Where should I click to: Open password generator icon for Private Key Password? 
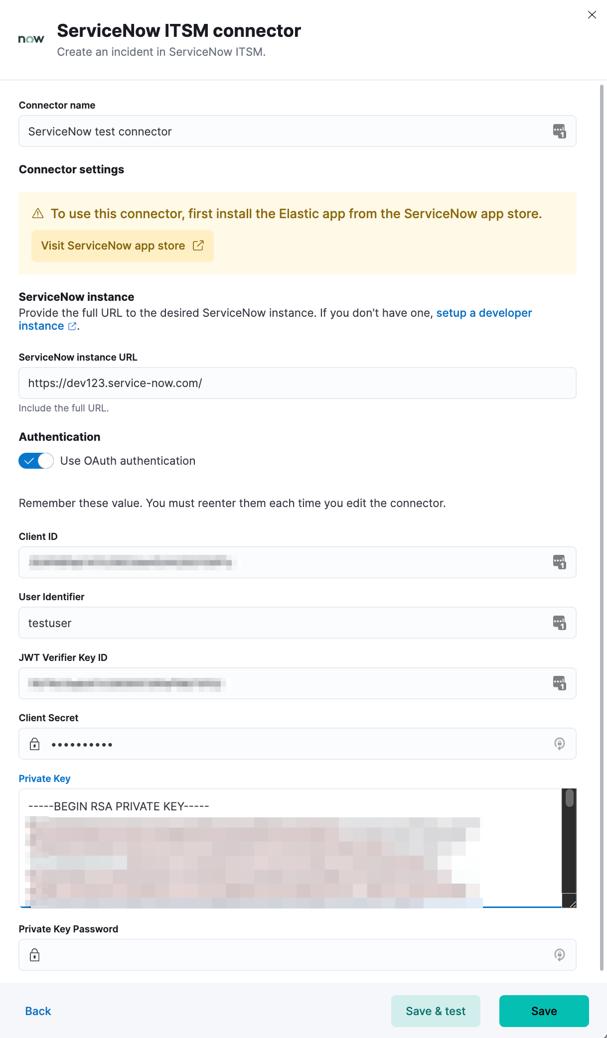(560, 955)
